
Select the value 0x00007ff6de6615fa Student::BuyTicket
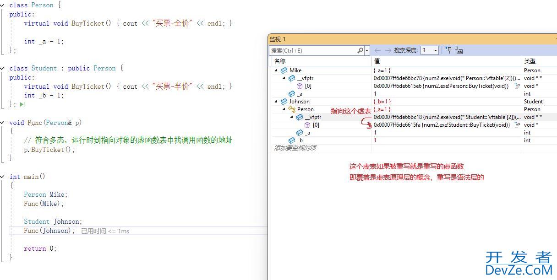(442, 125)
